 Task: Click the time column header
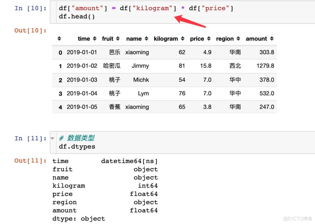point(84,38)
